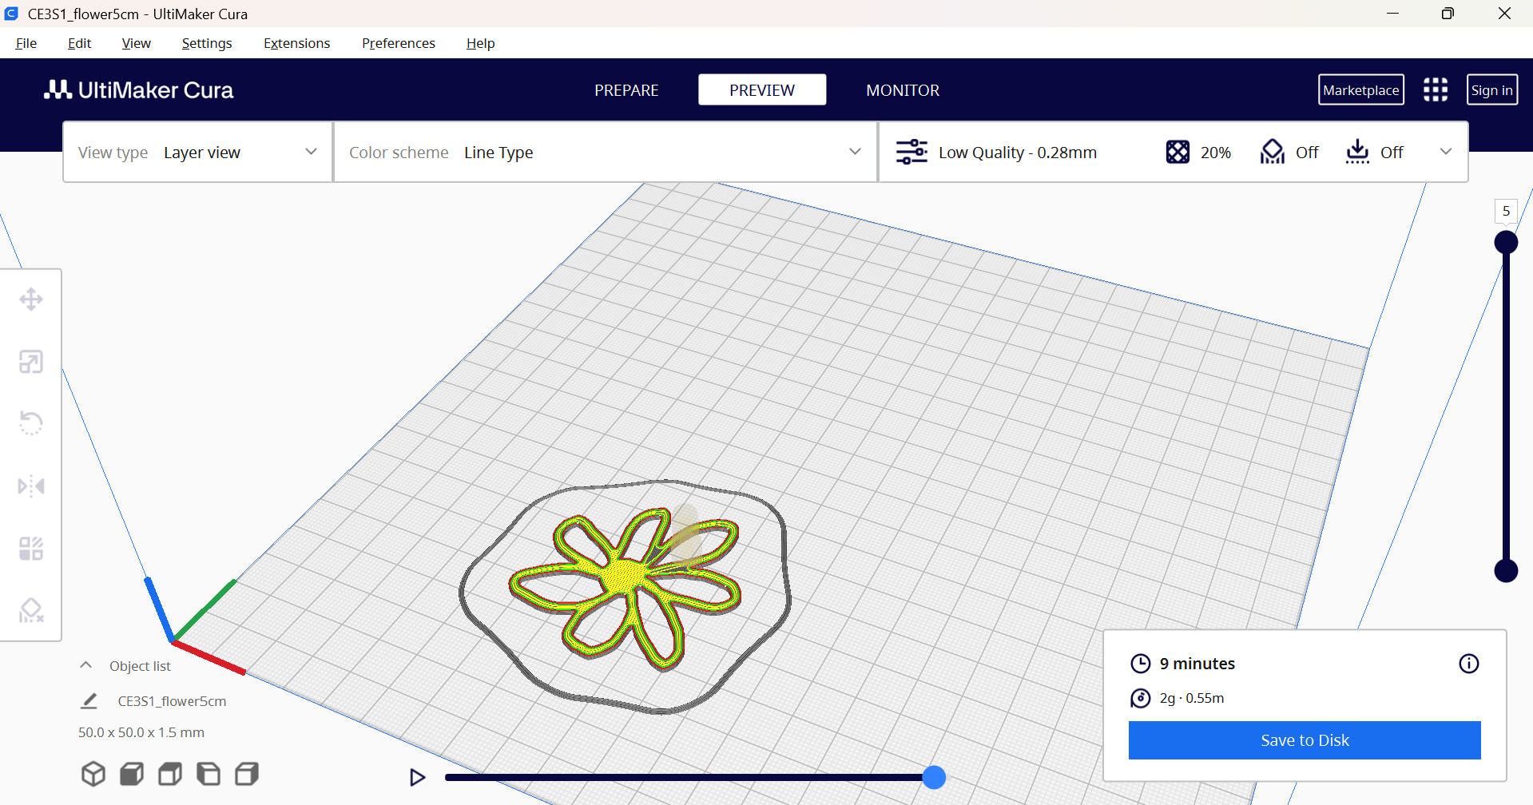
Task: Select the Support Blocker tool
Action: tap(31, 610)
